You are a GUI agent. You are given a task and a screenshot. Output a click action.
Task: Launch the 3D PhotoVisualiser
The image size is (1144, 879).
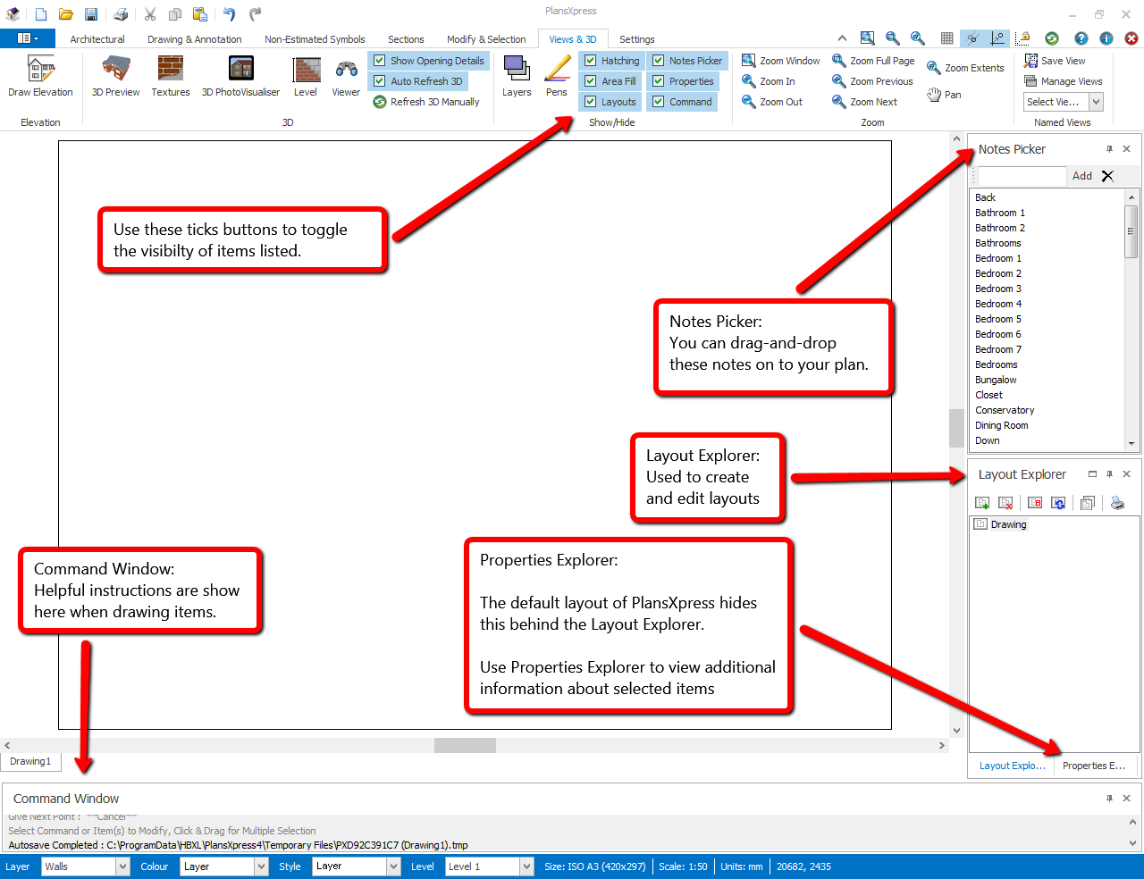240,77
